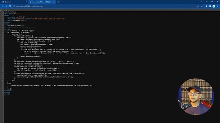
Task: View site information icon in address bar
Action: click(x=14, y=6)
